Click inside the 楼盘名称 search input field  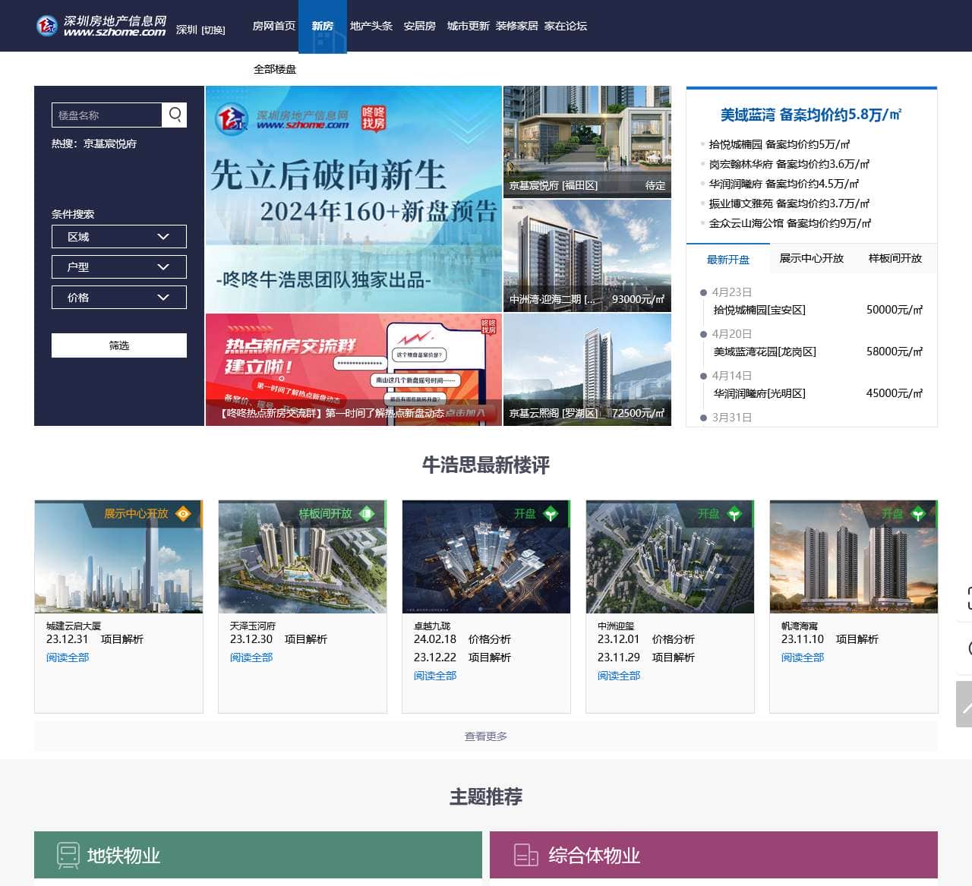[x=106, y=115]
